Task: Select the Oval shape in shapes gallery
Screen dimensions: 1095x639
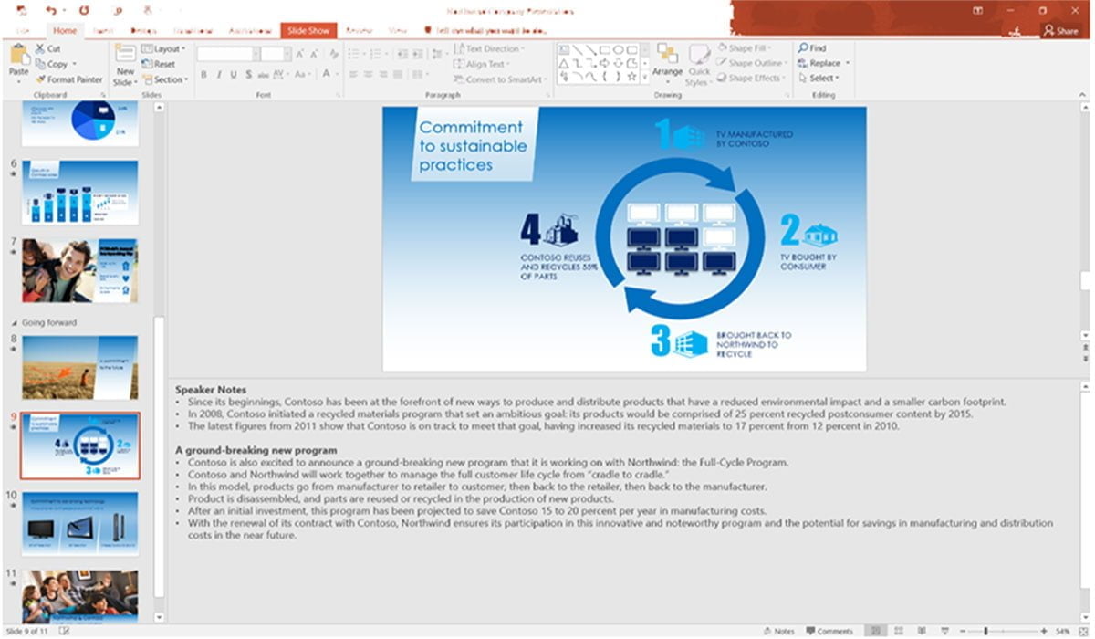Action: 619,49
